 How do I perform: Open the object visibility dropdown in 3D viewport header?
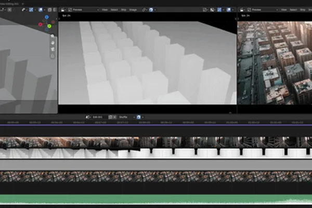[x=24, y=9]
